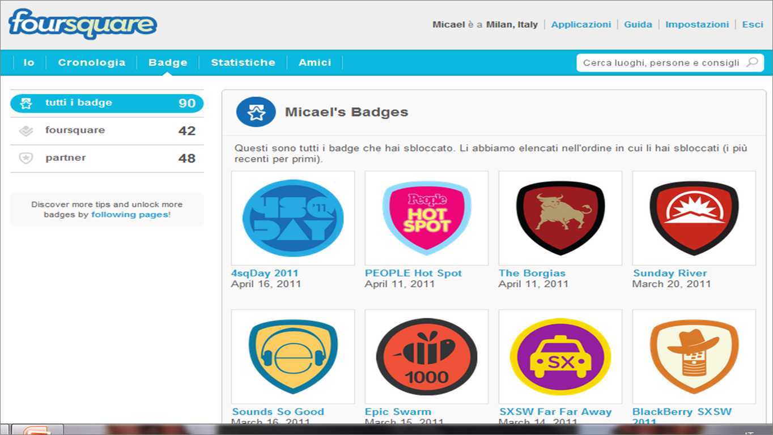773x435 pixels.
Task: Open the Epic Swarm 1000 bee badge
Action: click(427, 356)
